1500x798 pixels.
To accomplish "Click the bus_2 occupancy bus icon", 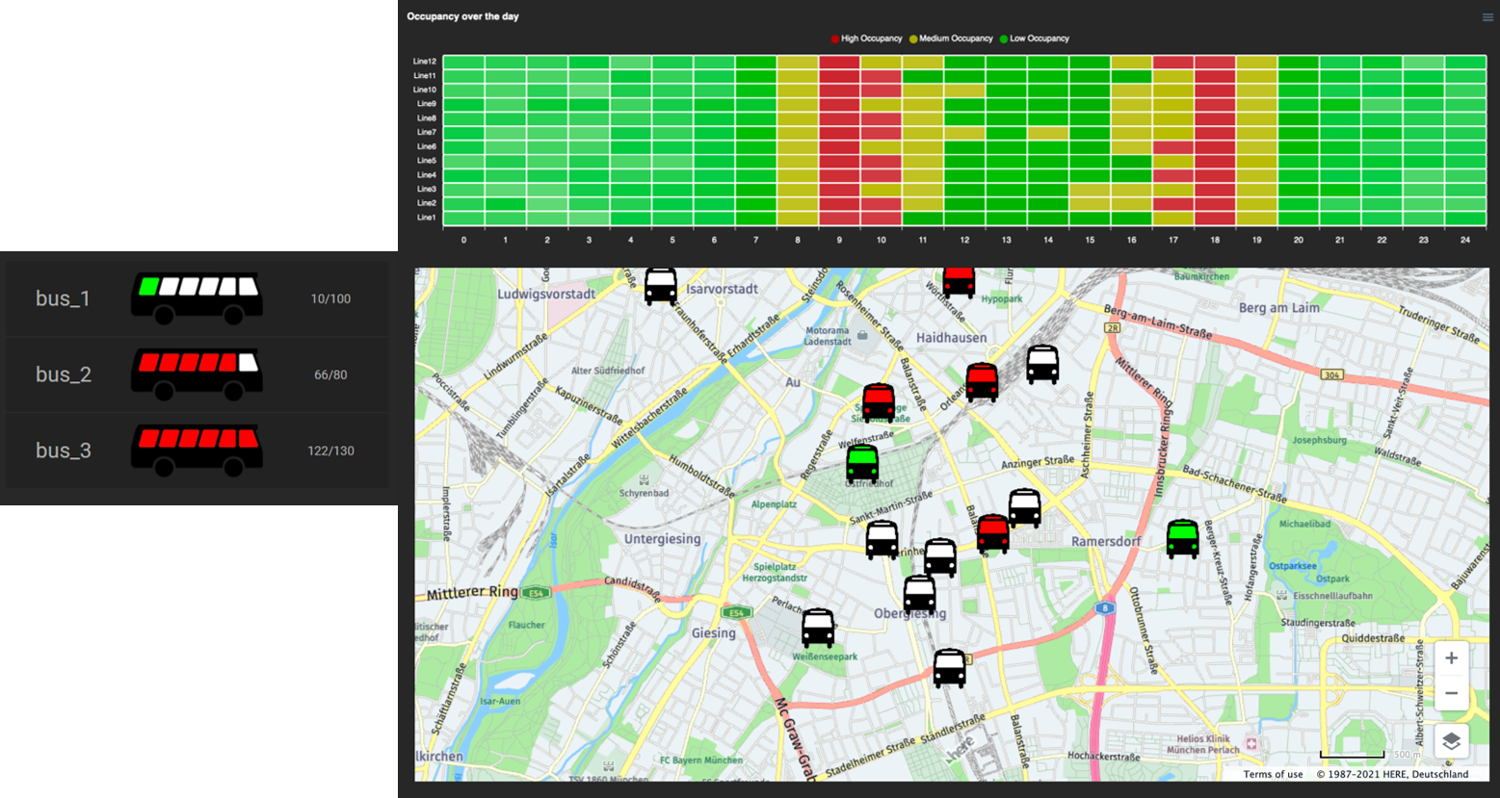I will coord(197,373).
